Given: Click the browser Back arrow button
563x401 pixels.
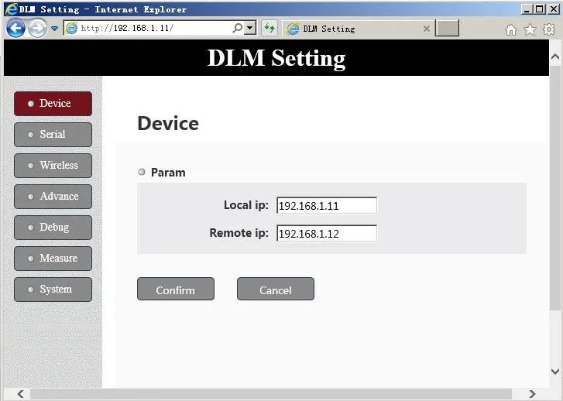Looking at the screenshot, I should tap(15, 29).
